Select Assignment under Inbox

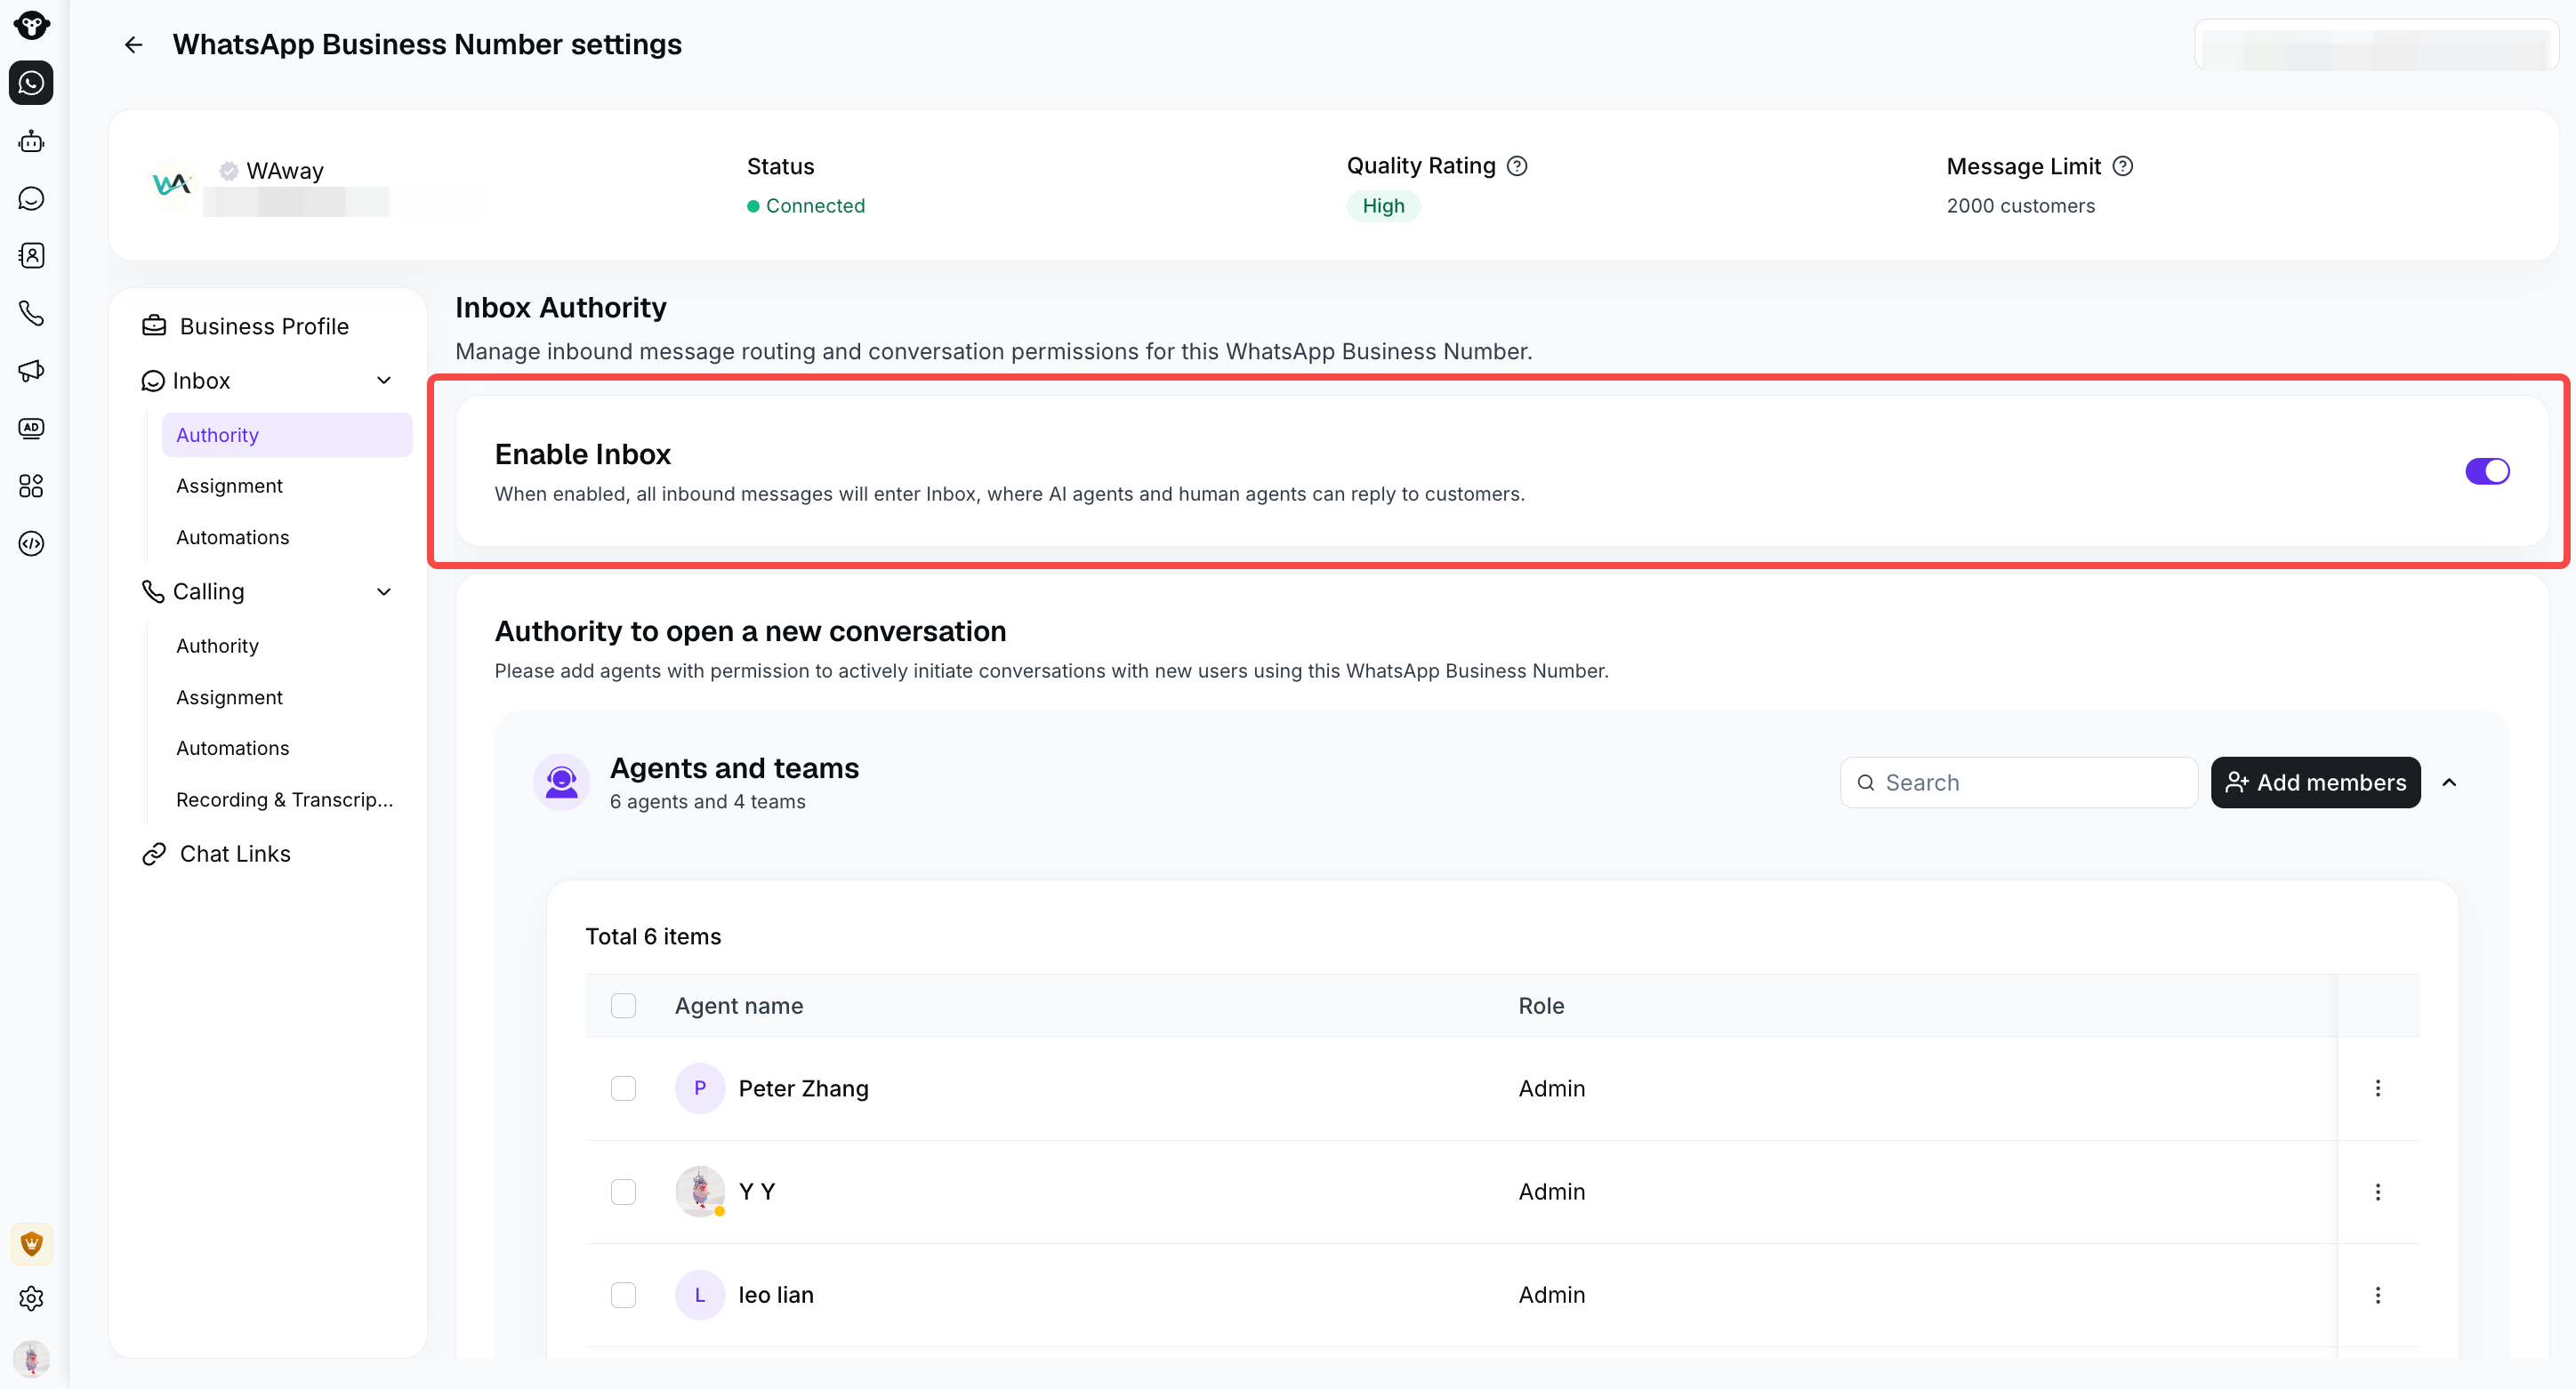pos(229,486)
